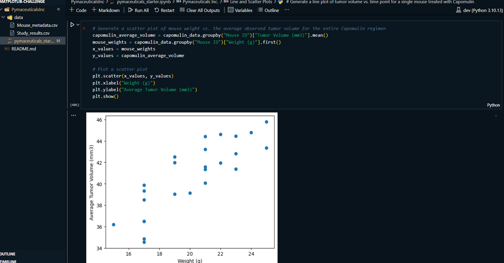Select pymaceuticals_starter notebook in explorer
The image size is (504, 263).
tap(34, 41)
